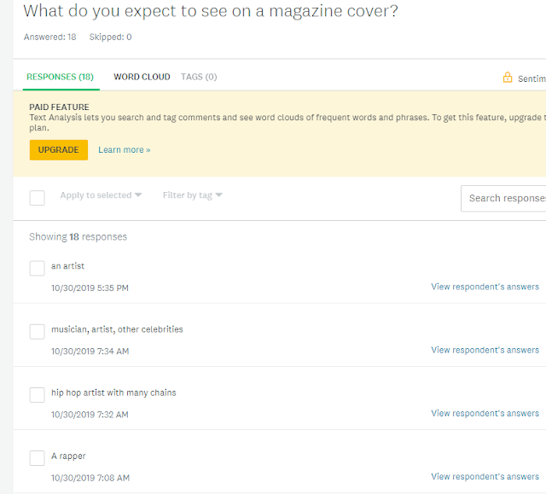Click the timestamp 10/30/2019 5:35 PM
546x494 pixels.
point(90,288)
